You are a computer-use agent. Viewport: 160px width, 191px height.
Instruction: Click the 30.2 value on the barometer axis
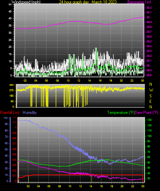149,8
